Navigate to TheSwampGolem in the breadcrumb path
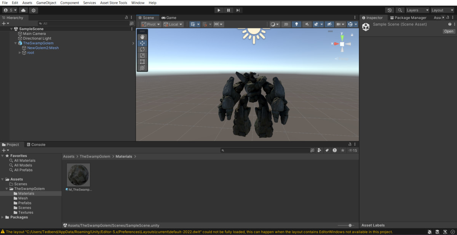 (x=95, y=156)
